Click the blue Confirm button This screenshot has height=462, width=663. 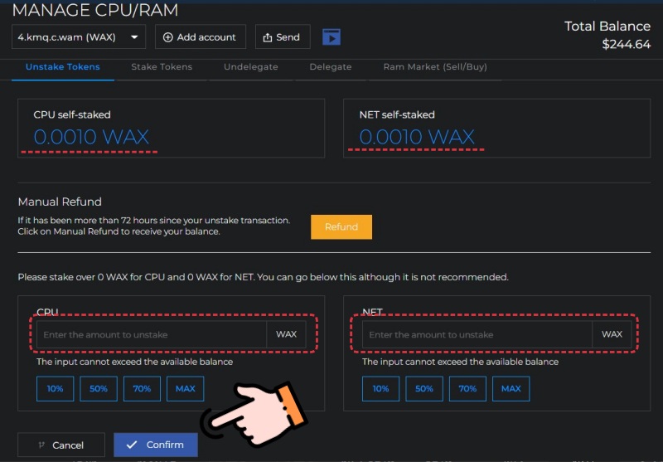point(156,445)
